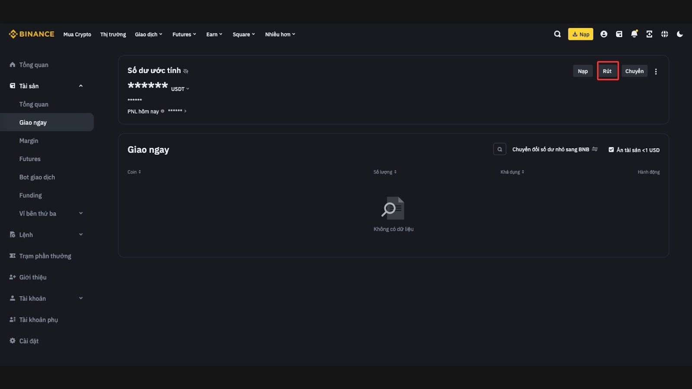
Task: Open the USDT currency dropdown
Action: coord(180,89)
